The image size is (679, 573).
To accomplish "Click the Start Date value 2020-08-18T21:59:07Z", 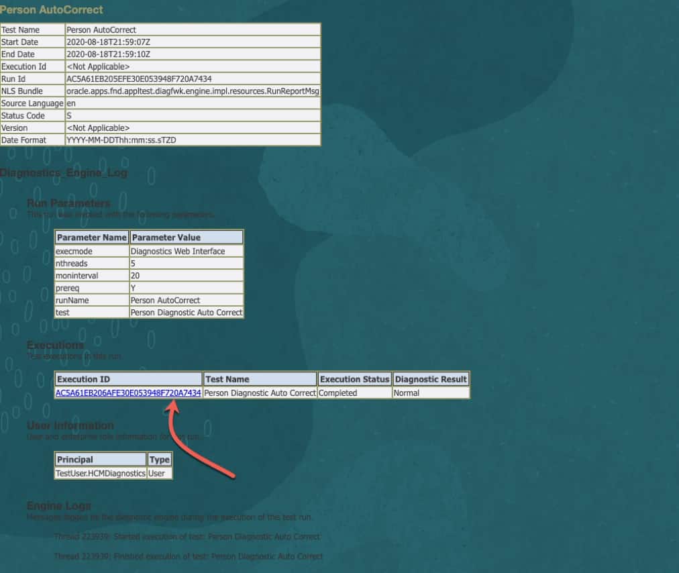I will [x=108, y=42].
